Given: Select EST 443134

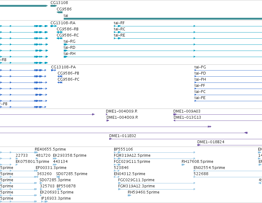Looking at the screenshot, I should (60, 162).
